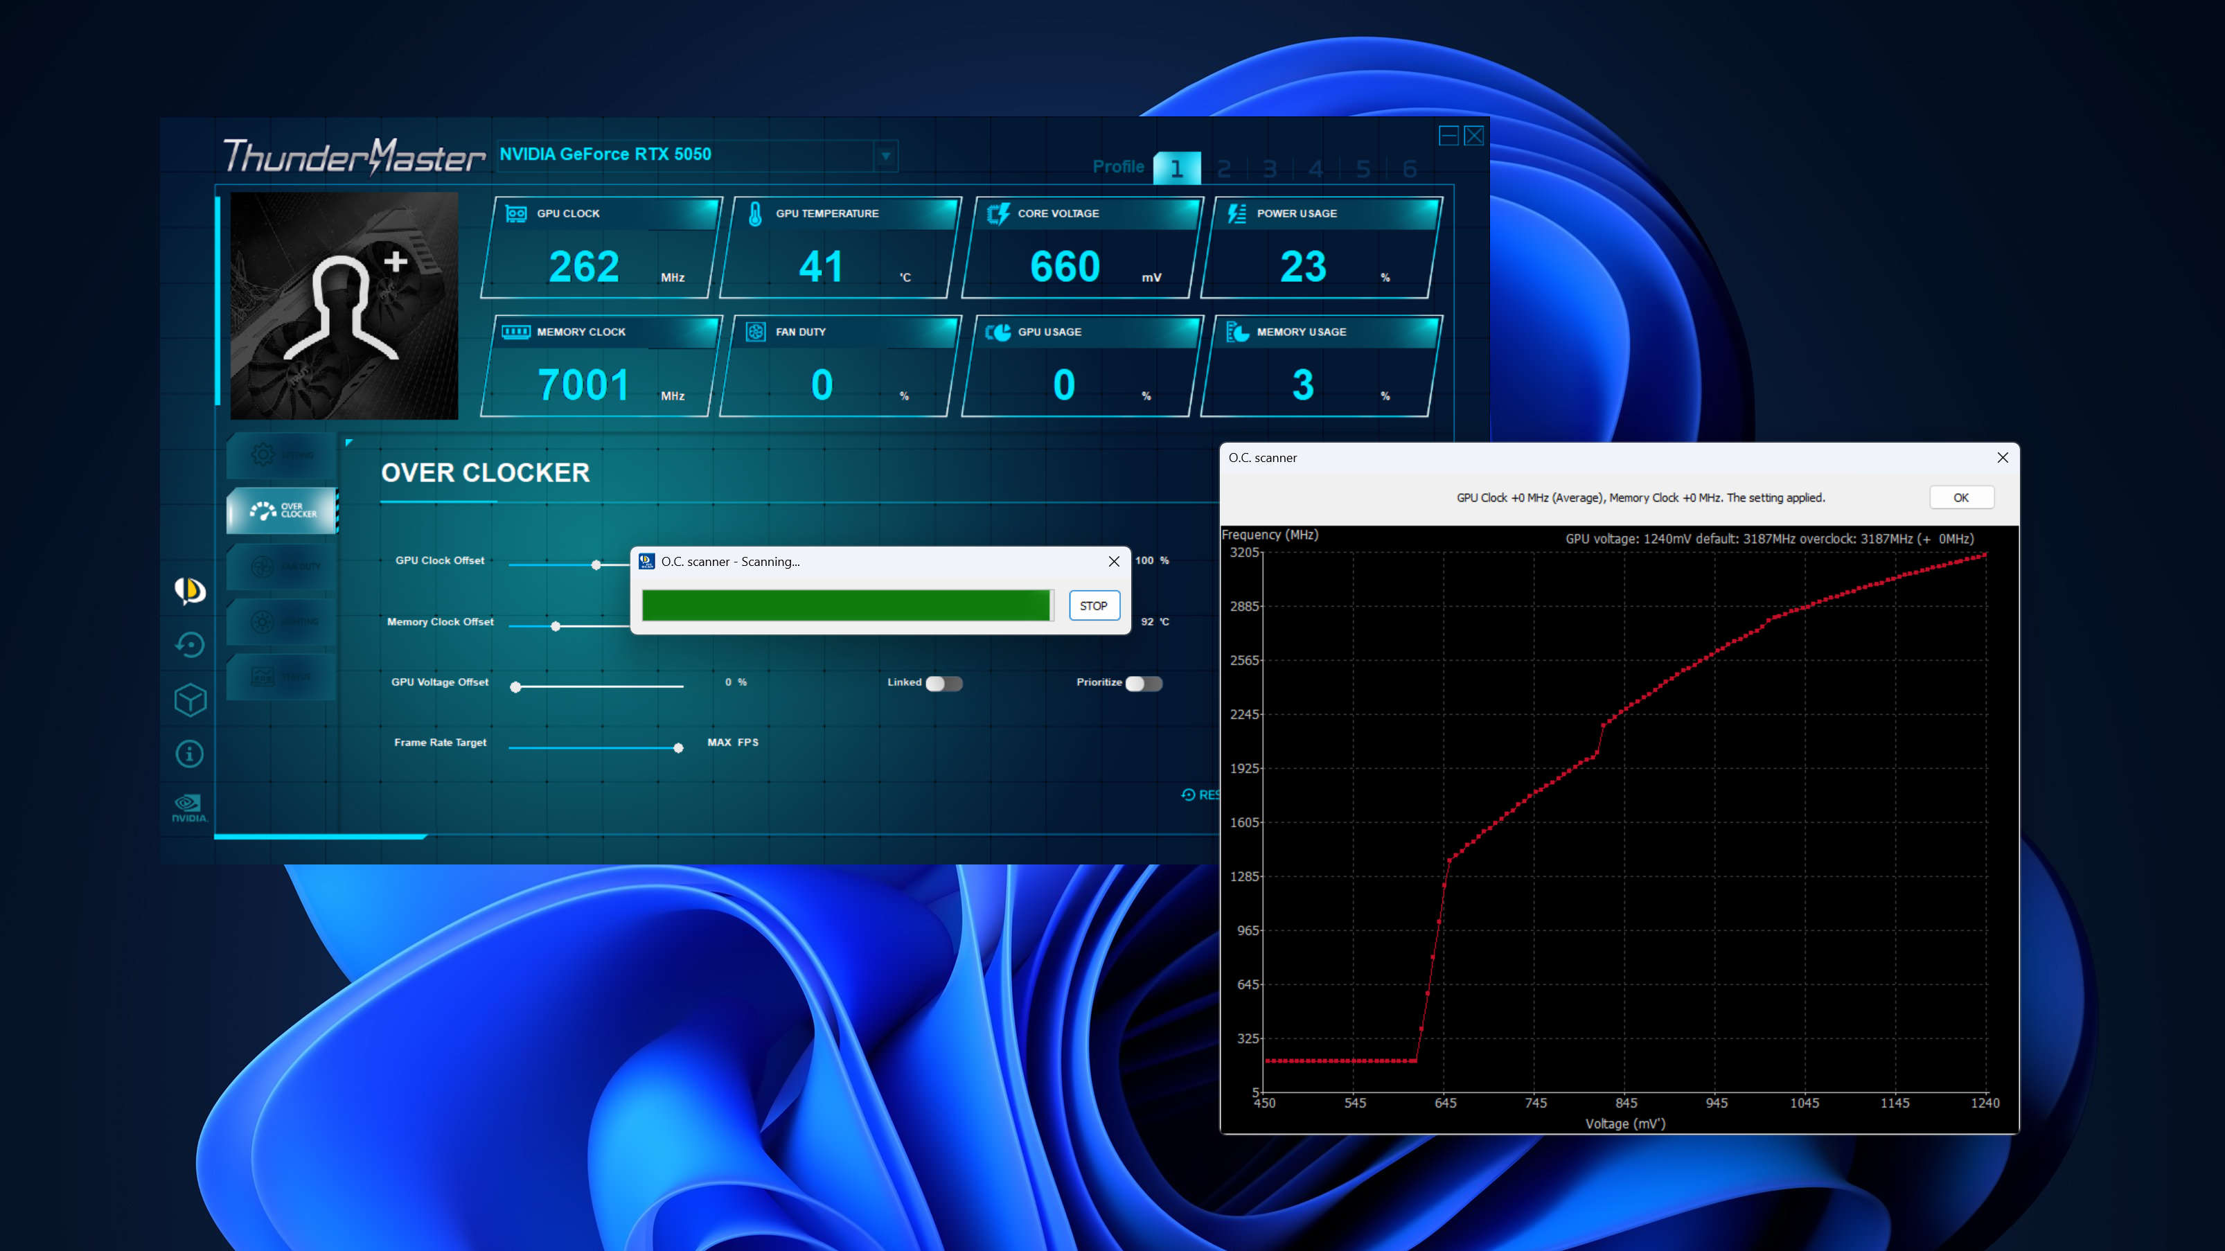The height and width of the screenshot is (1251, 2225).
Task: Expand the NVIDIA GeForce RTX 5050 dropdown
Action: pyautogui.click(x=885, y=157)
